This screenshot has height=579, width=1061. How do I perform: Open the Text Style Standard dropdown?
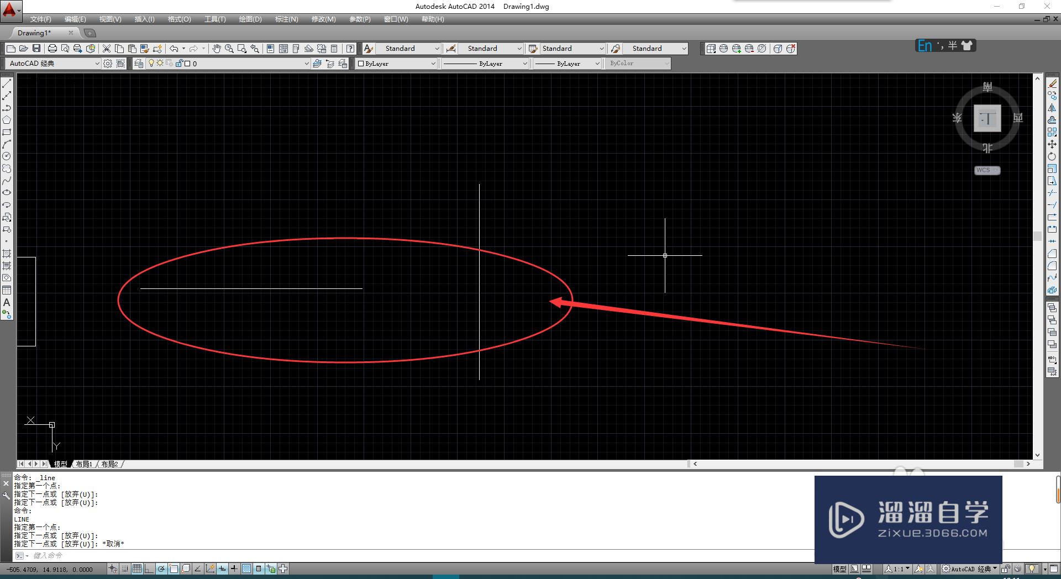(408, 49)
